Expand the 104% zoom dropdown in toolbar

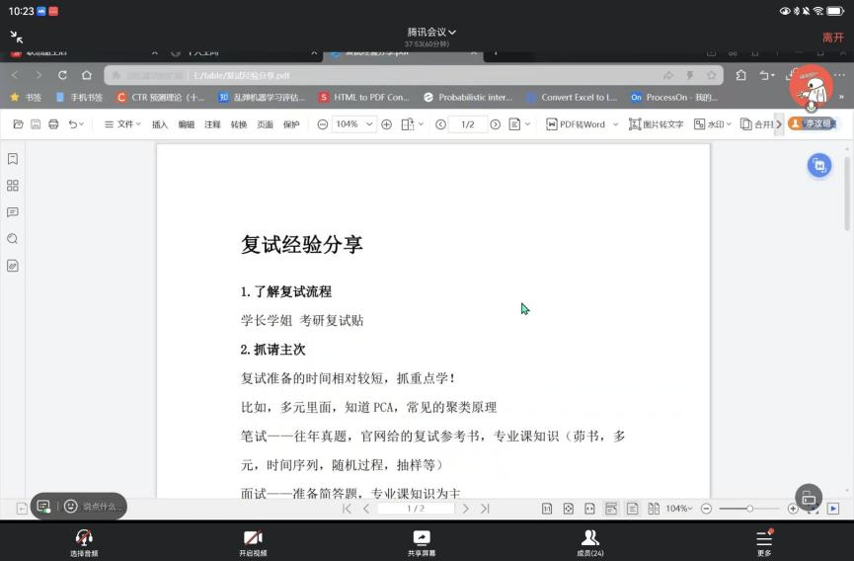click(370, 124)
